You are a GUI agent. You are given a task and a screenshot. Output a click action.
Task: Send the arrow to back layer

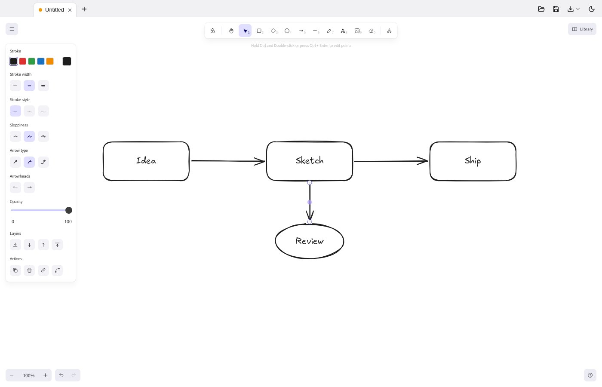(x=15, y=245)
